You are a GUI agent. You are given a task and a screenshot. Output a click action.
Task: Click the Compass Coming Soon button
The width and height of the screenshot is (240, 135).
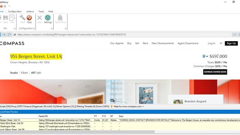pos(215,72)
